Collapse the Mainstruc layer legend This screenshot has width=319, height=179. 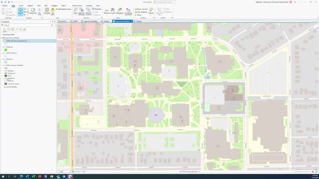pyautogui.click(x=3, y=59)
